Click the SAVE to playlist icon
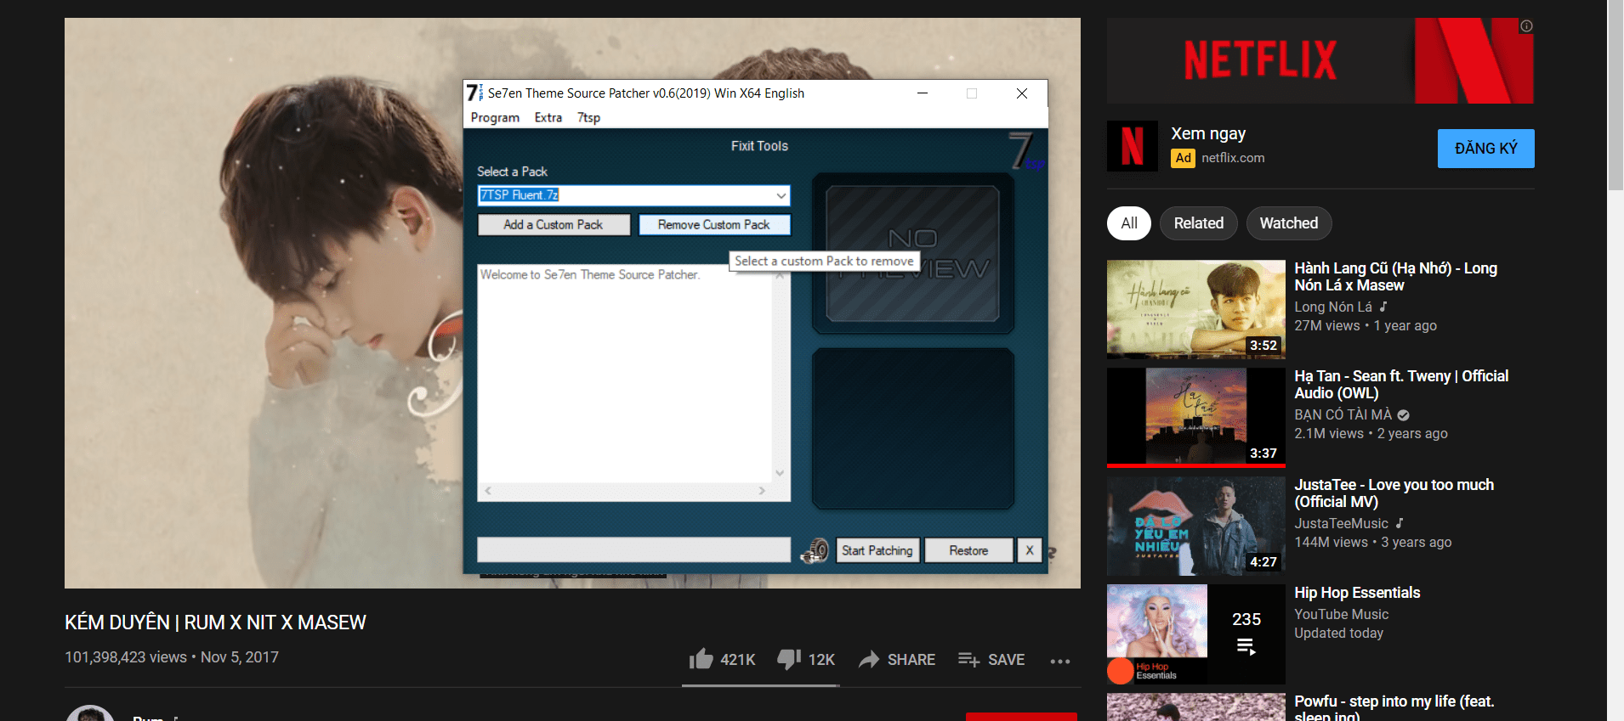The image size is (1624, 721). pos(968,659)
